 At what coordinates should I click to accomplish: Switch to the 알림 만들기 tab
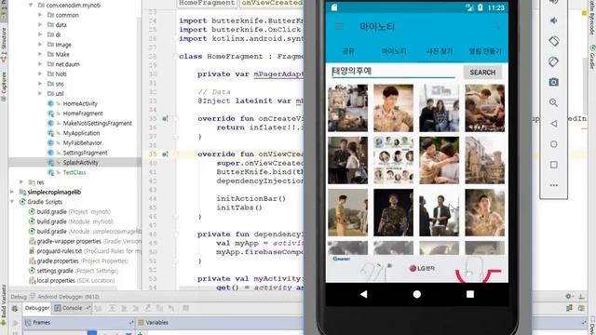[485, 51]
